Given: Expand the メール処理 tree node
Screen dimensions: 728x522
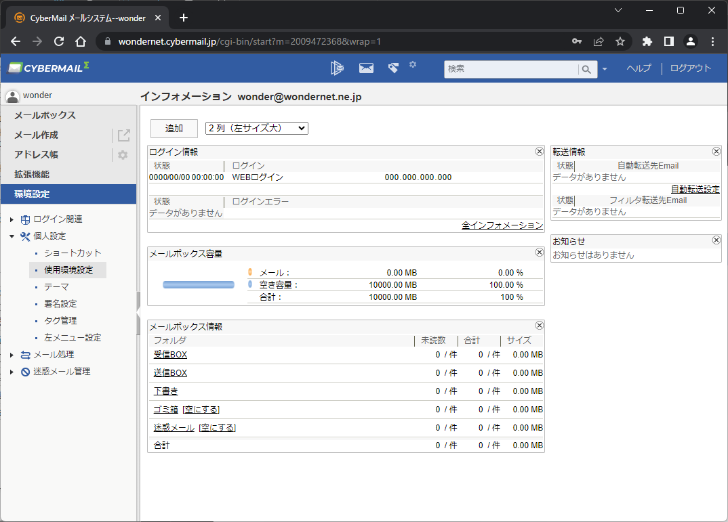Looking at the screenshot, I should [12, 355].
